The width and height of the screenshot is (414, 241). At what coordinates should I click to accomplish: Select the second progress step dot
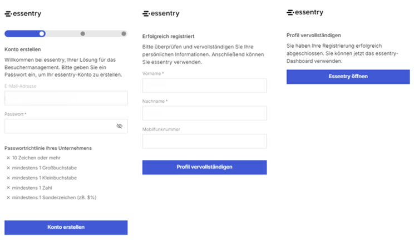click(x=83, y=34)
